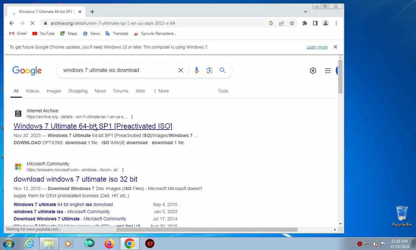
Task: Click the vertical page scrollbar thumb
Action: pyautogui.click(x=340, y=77)
